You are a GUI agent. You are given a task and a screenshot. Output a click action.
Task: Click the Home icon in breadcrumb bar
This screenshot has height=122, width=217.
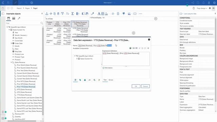(x=3, y=8)
